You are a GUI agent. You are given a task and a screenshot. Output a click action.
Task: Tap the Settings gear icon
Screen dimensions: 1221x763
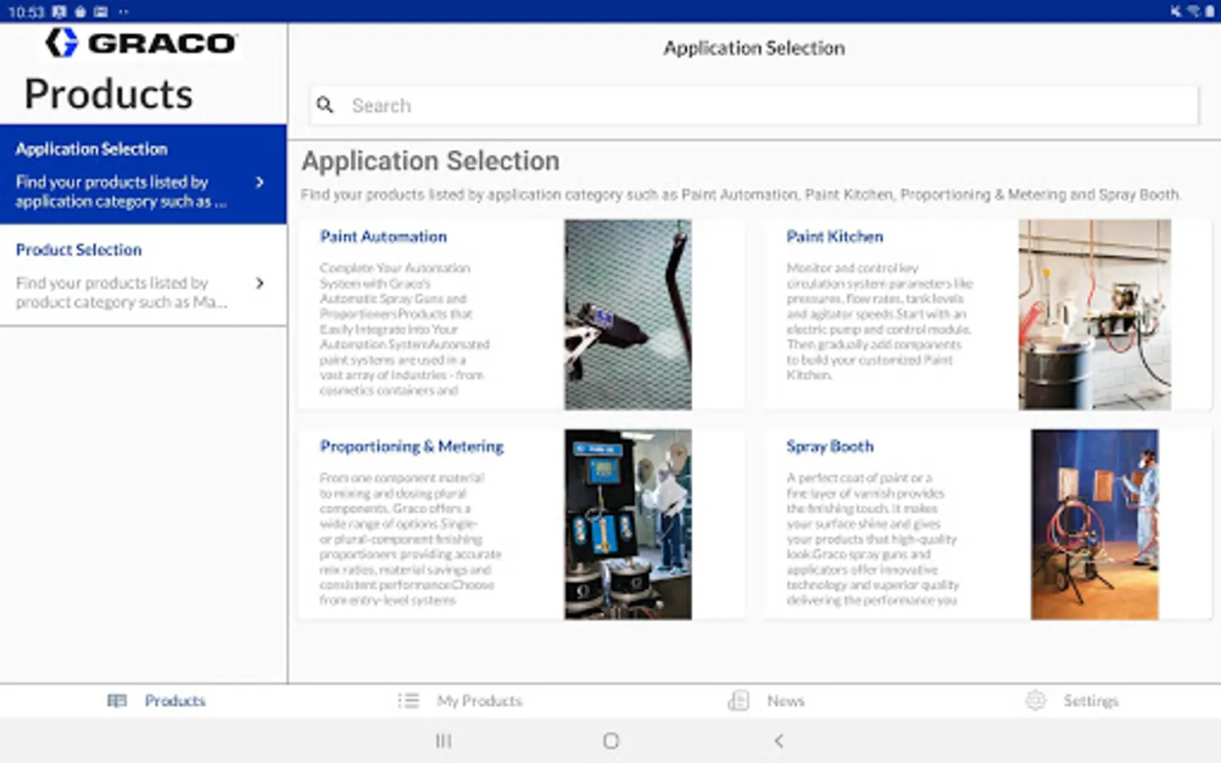coord(1035,700)
